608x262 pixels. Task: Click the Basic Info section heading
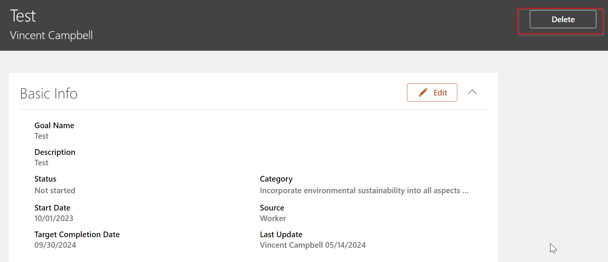[x=48, y=93]
